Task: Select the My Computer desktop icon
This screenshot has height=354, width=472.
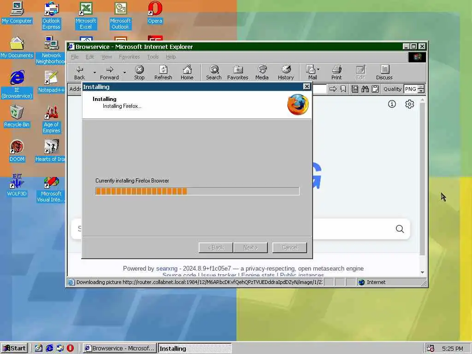Action: 17,12
